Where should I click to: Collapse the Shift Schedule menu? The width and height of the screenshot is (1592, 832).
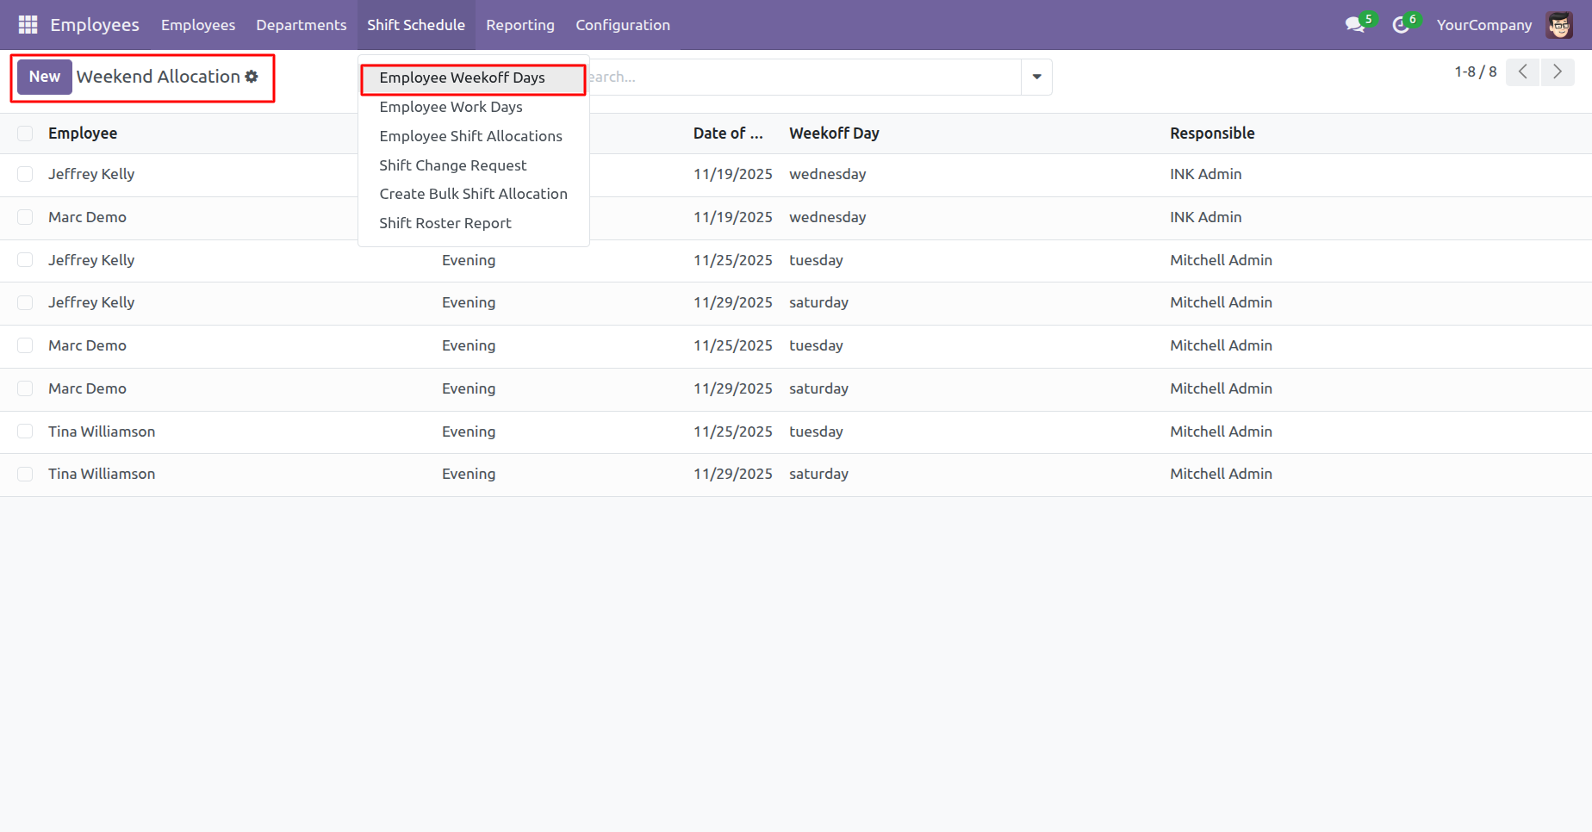click(416, 25)
